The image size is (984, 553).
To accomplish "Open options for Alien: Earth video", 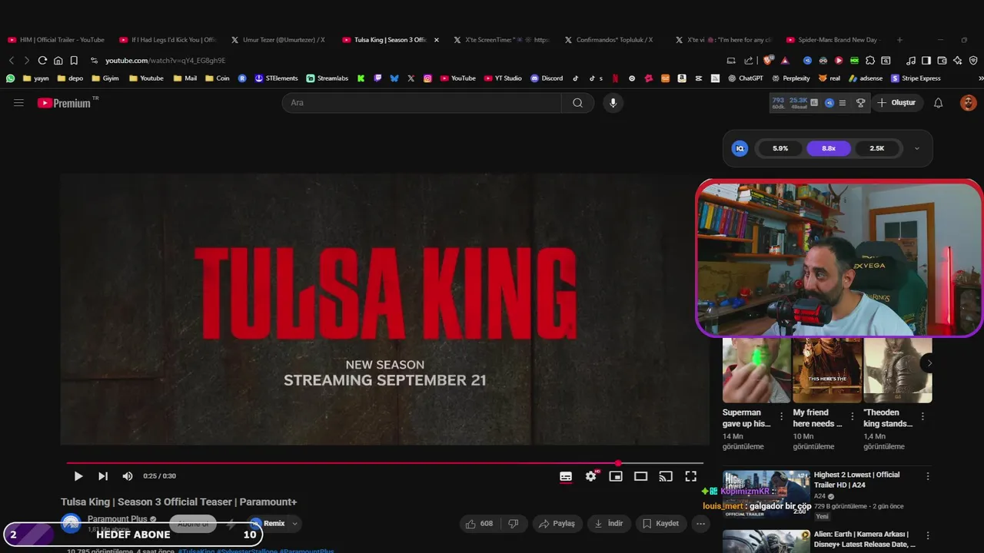I will pyautogui.click(x=927, y=535).
